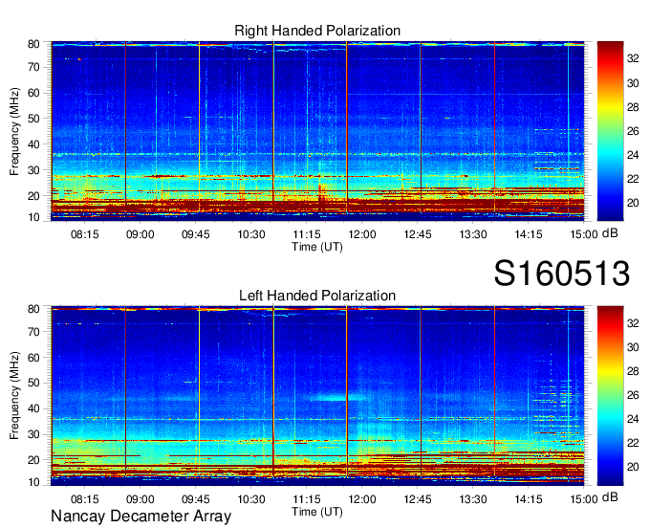Click the 20 MHz tick on the Right Handed plot
This screenshot has height=528, width=650.
coord(33,196)
